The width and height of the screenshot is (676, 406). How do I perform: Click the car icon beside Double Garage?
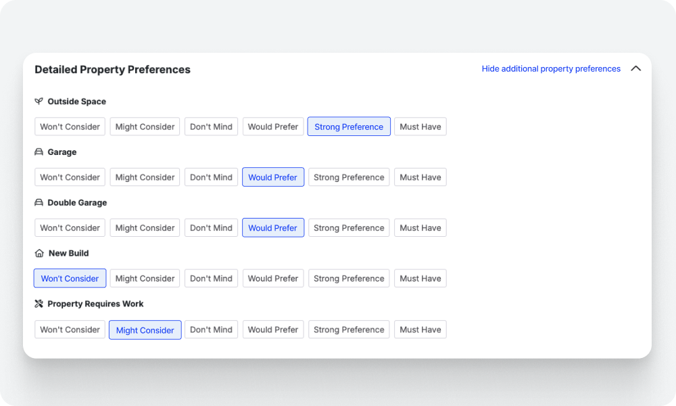coord(39,203)
